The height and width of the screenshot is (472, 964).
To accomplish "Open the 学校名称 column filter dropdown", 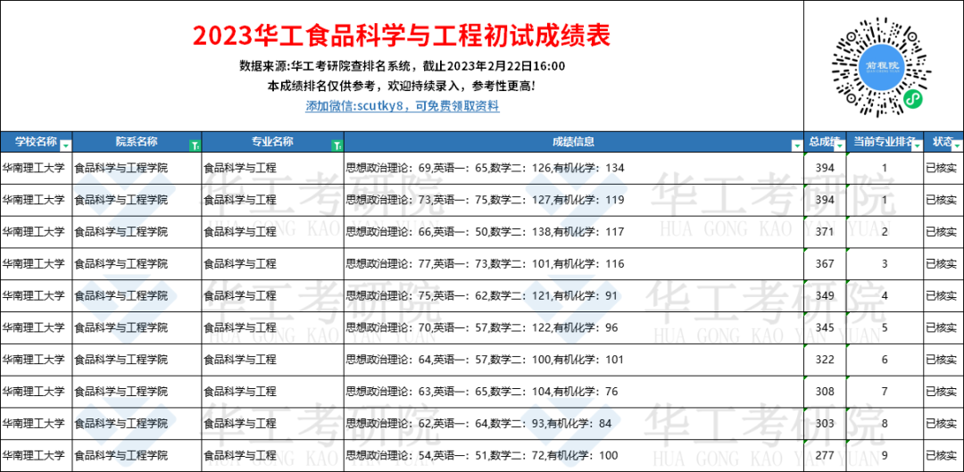I will click(x=65, y=145).
